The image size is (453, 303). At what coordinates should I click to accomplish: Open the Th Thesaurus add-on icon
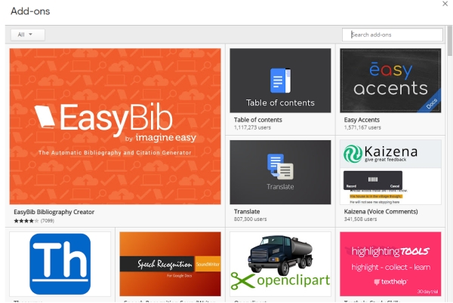click(60, 264)
